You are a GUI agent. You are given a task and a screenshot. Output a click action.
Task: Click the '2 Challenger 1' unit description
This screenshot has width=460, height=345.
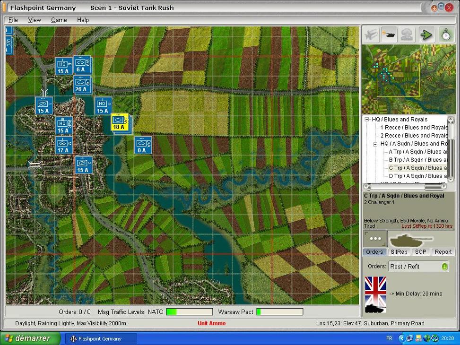(x=379, y=202)
